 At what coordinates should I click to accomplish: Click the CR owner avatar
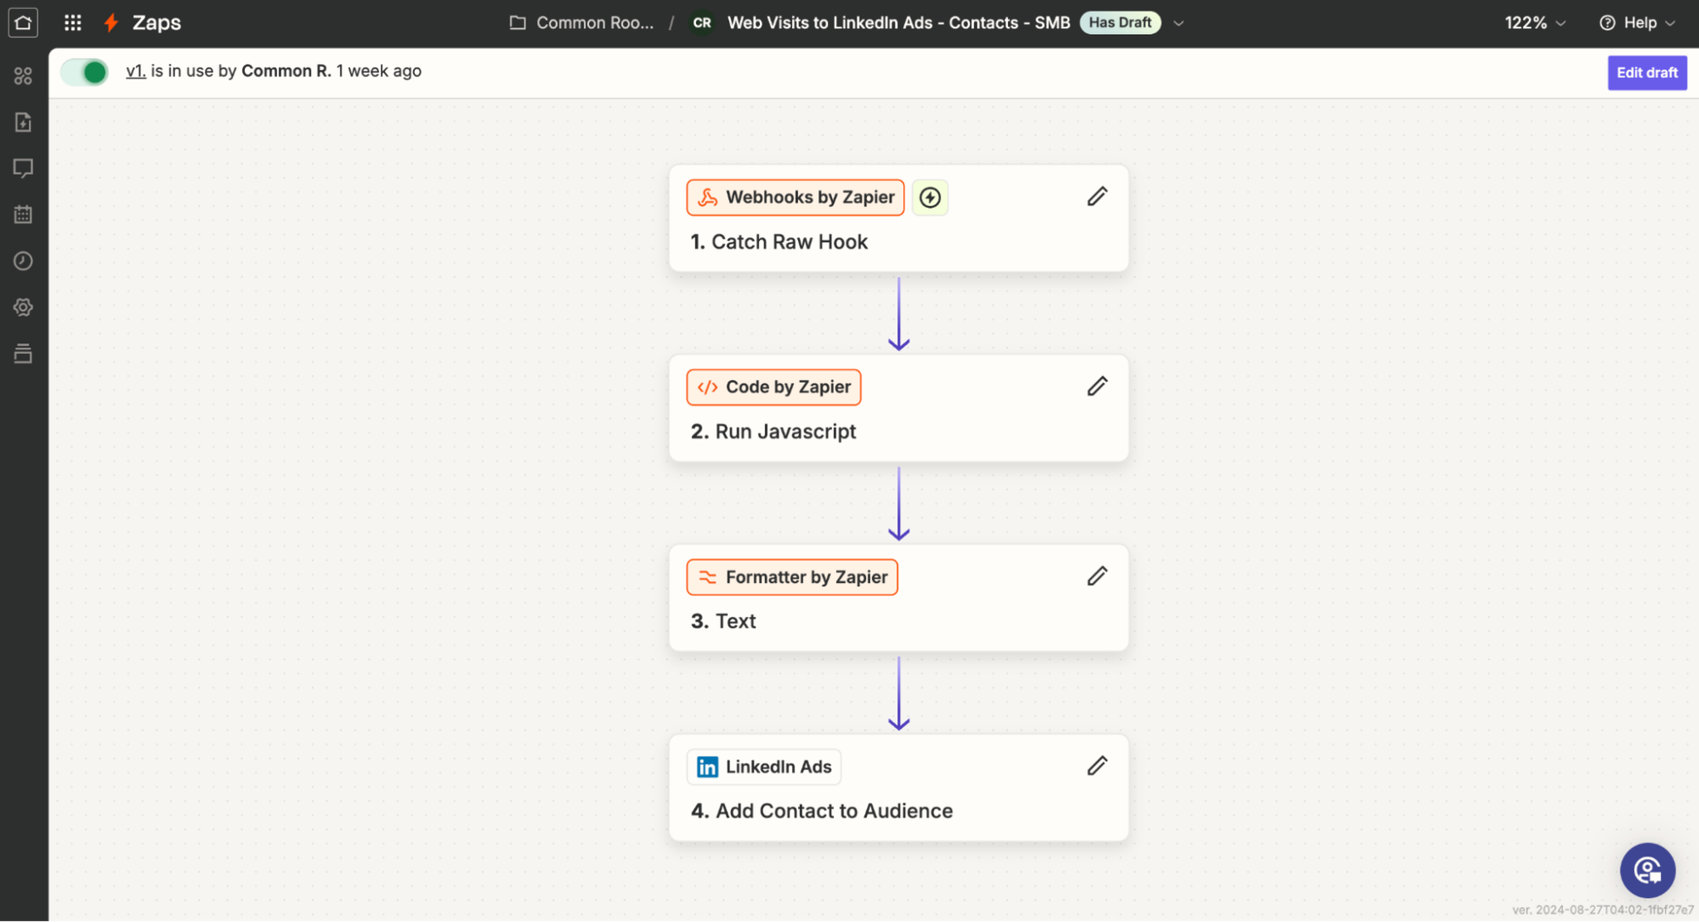point(702,22)
